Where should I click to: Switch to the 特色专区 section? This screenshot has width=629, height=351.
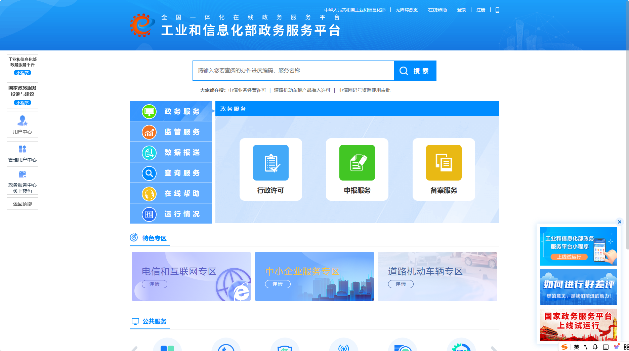(x=155, y=238)
